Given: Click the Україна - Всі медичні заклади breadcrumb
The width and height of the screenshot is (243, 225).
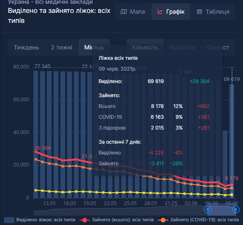Looking at the screenshot, I should pos(50,2).
